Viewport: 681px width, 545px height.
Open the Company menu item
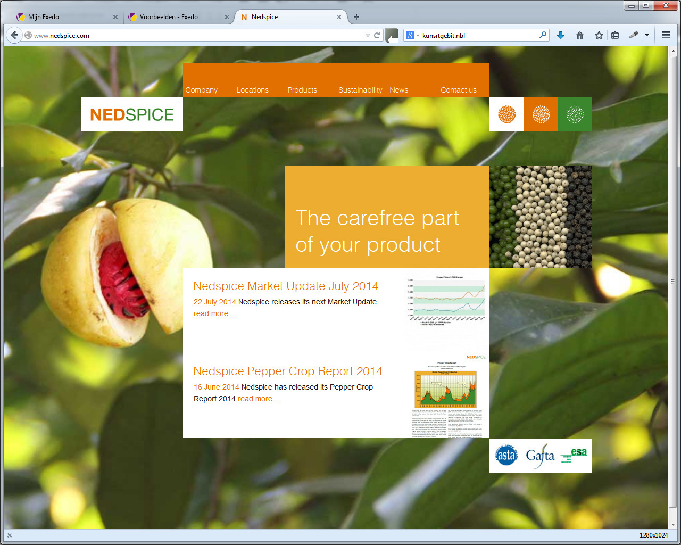[202, 90]
